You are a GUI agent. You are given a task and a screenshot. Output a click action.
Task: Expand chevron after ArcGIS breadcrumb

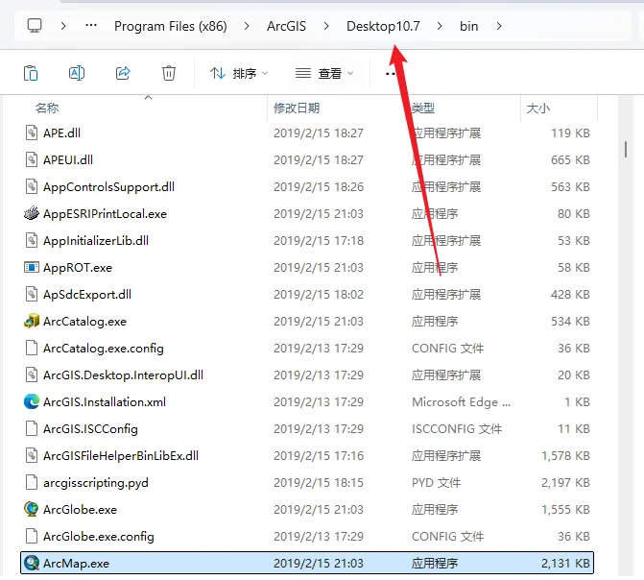(326, 26)
